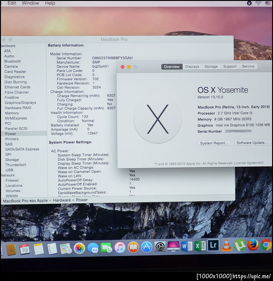Click the Software Update button
This screenshot has height=281, width=273.
click(253, 143)
